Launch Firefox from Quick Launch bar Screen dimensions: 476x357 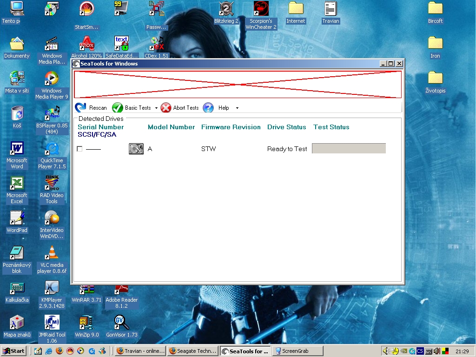pos(59,351)
